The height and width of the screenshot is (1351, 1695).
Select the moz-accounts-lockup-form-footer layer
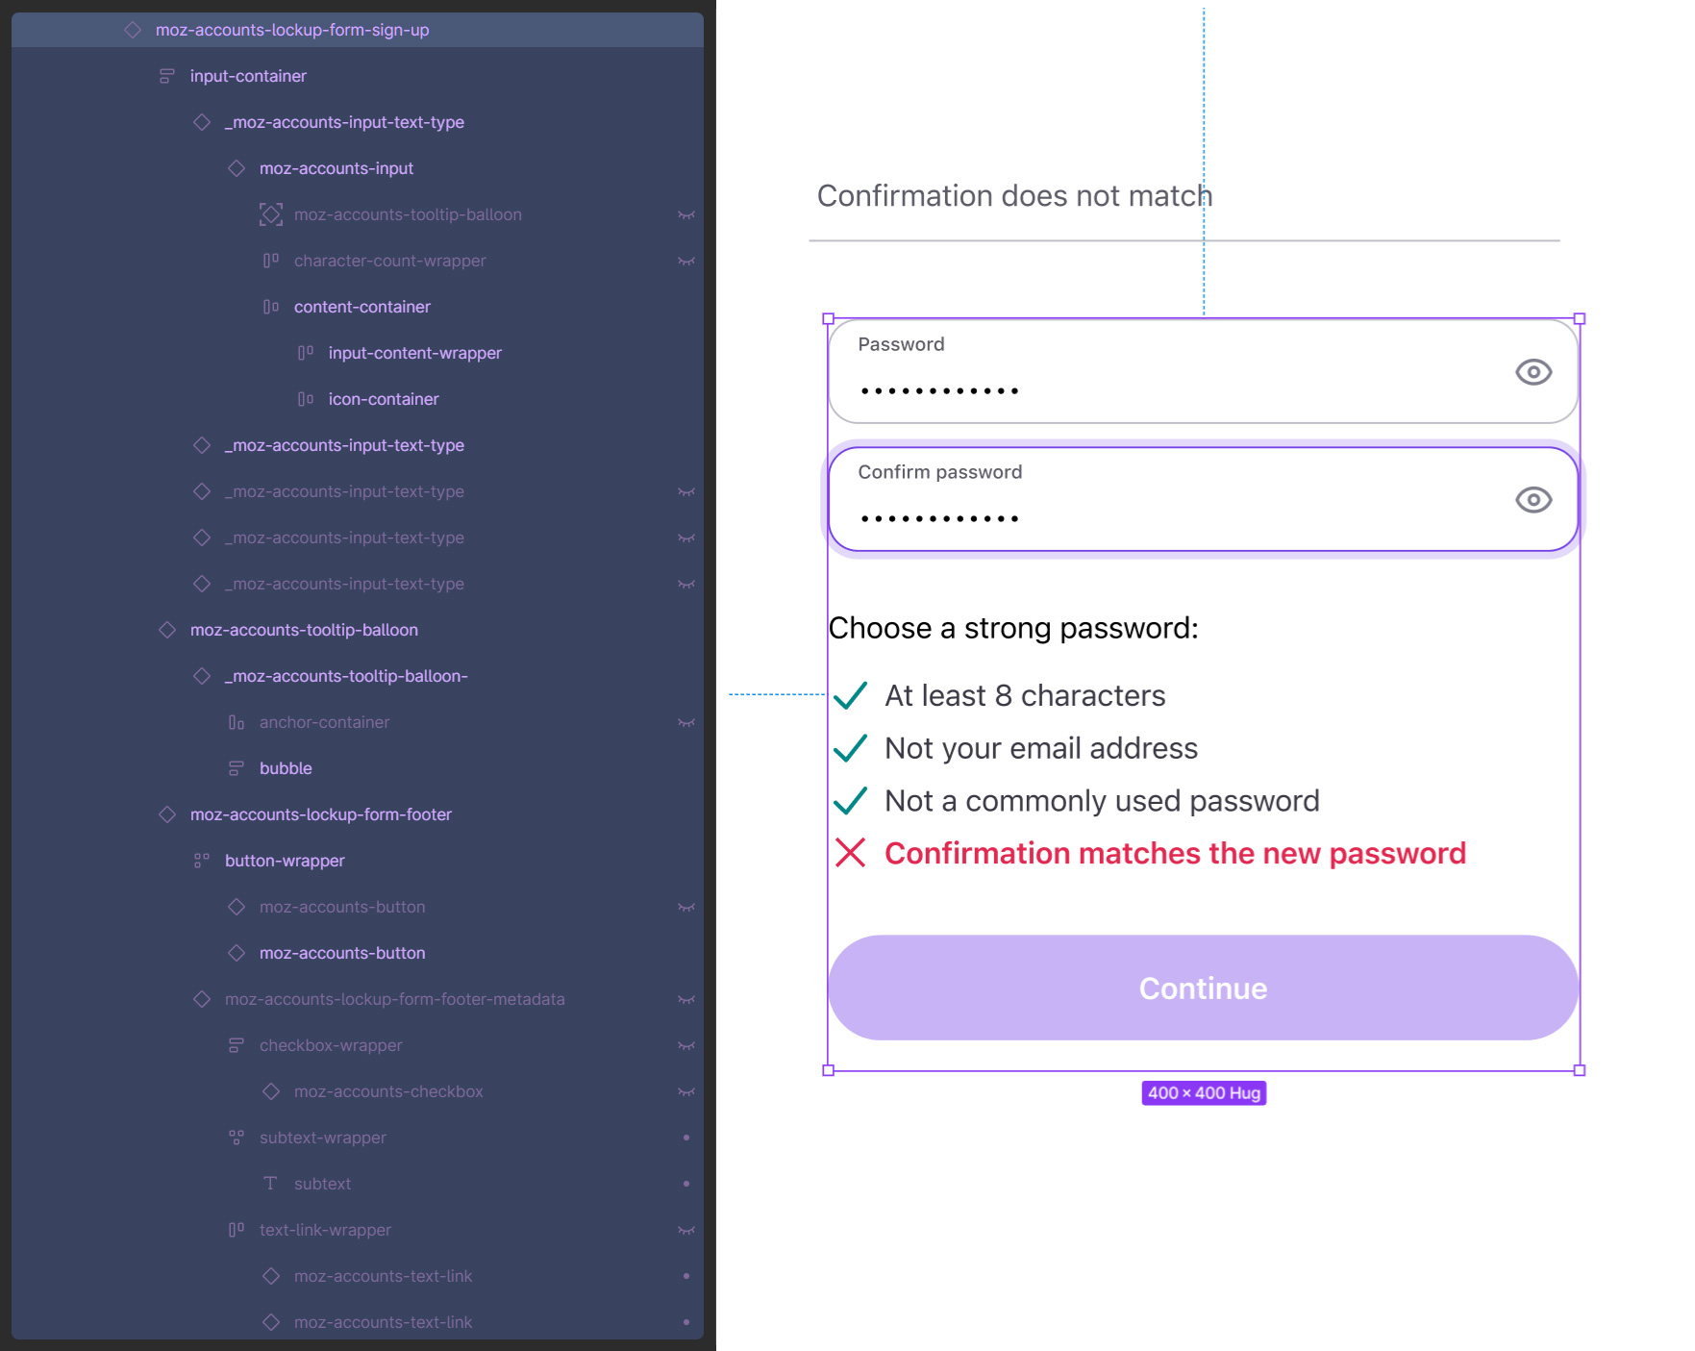click(x=320, y=814)
